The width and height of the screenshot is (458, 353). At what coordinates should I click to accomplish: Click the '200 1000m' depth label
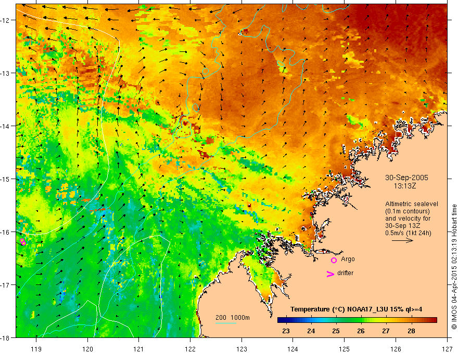(233, 318)
